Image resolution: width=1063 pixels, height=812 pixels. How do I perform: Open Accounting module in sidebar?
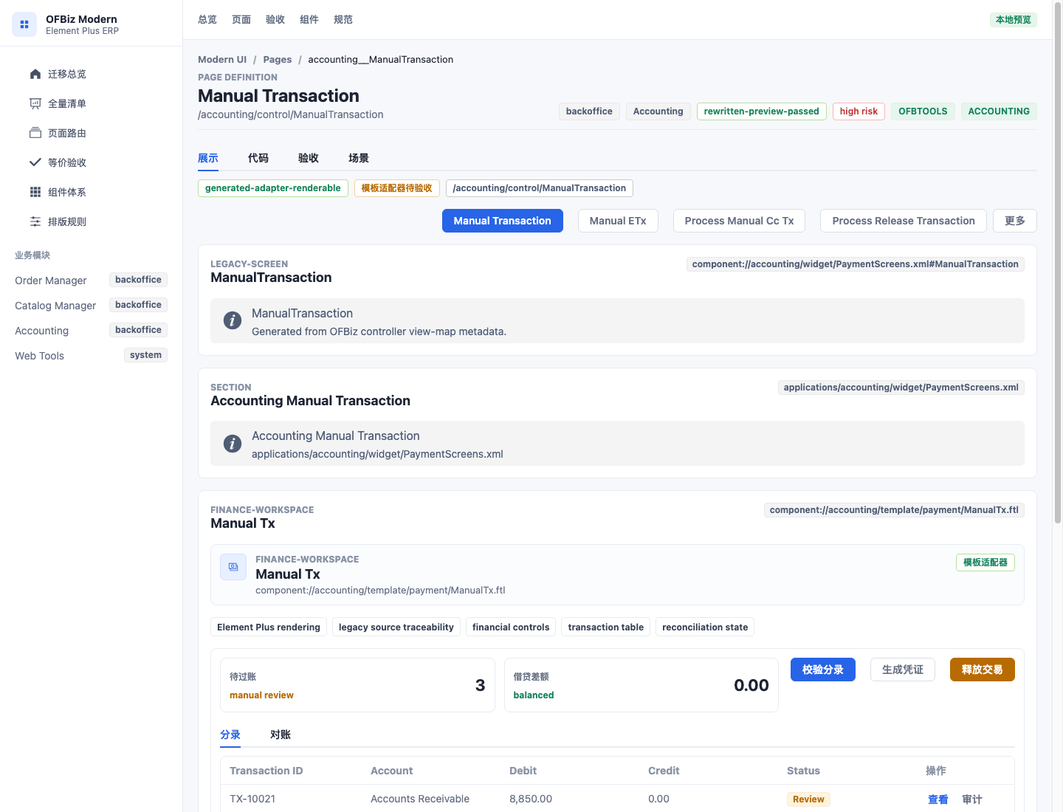[92, 331]
